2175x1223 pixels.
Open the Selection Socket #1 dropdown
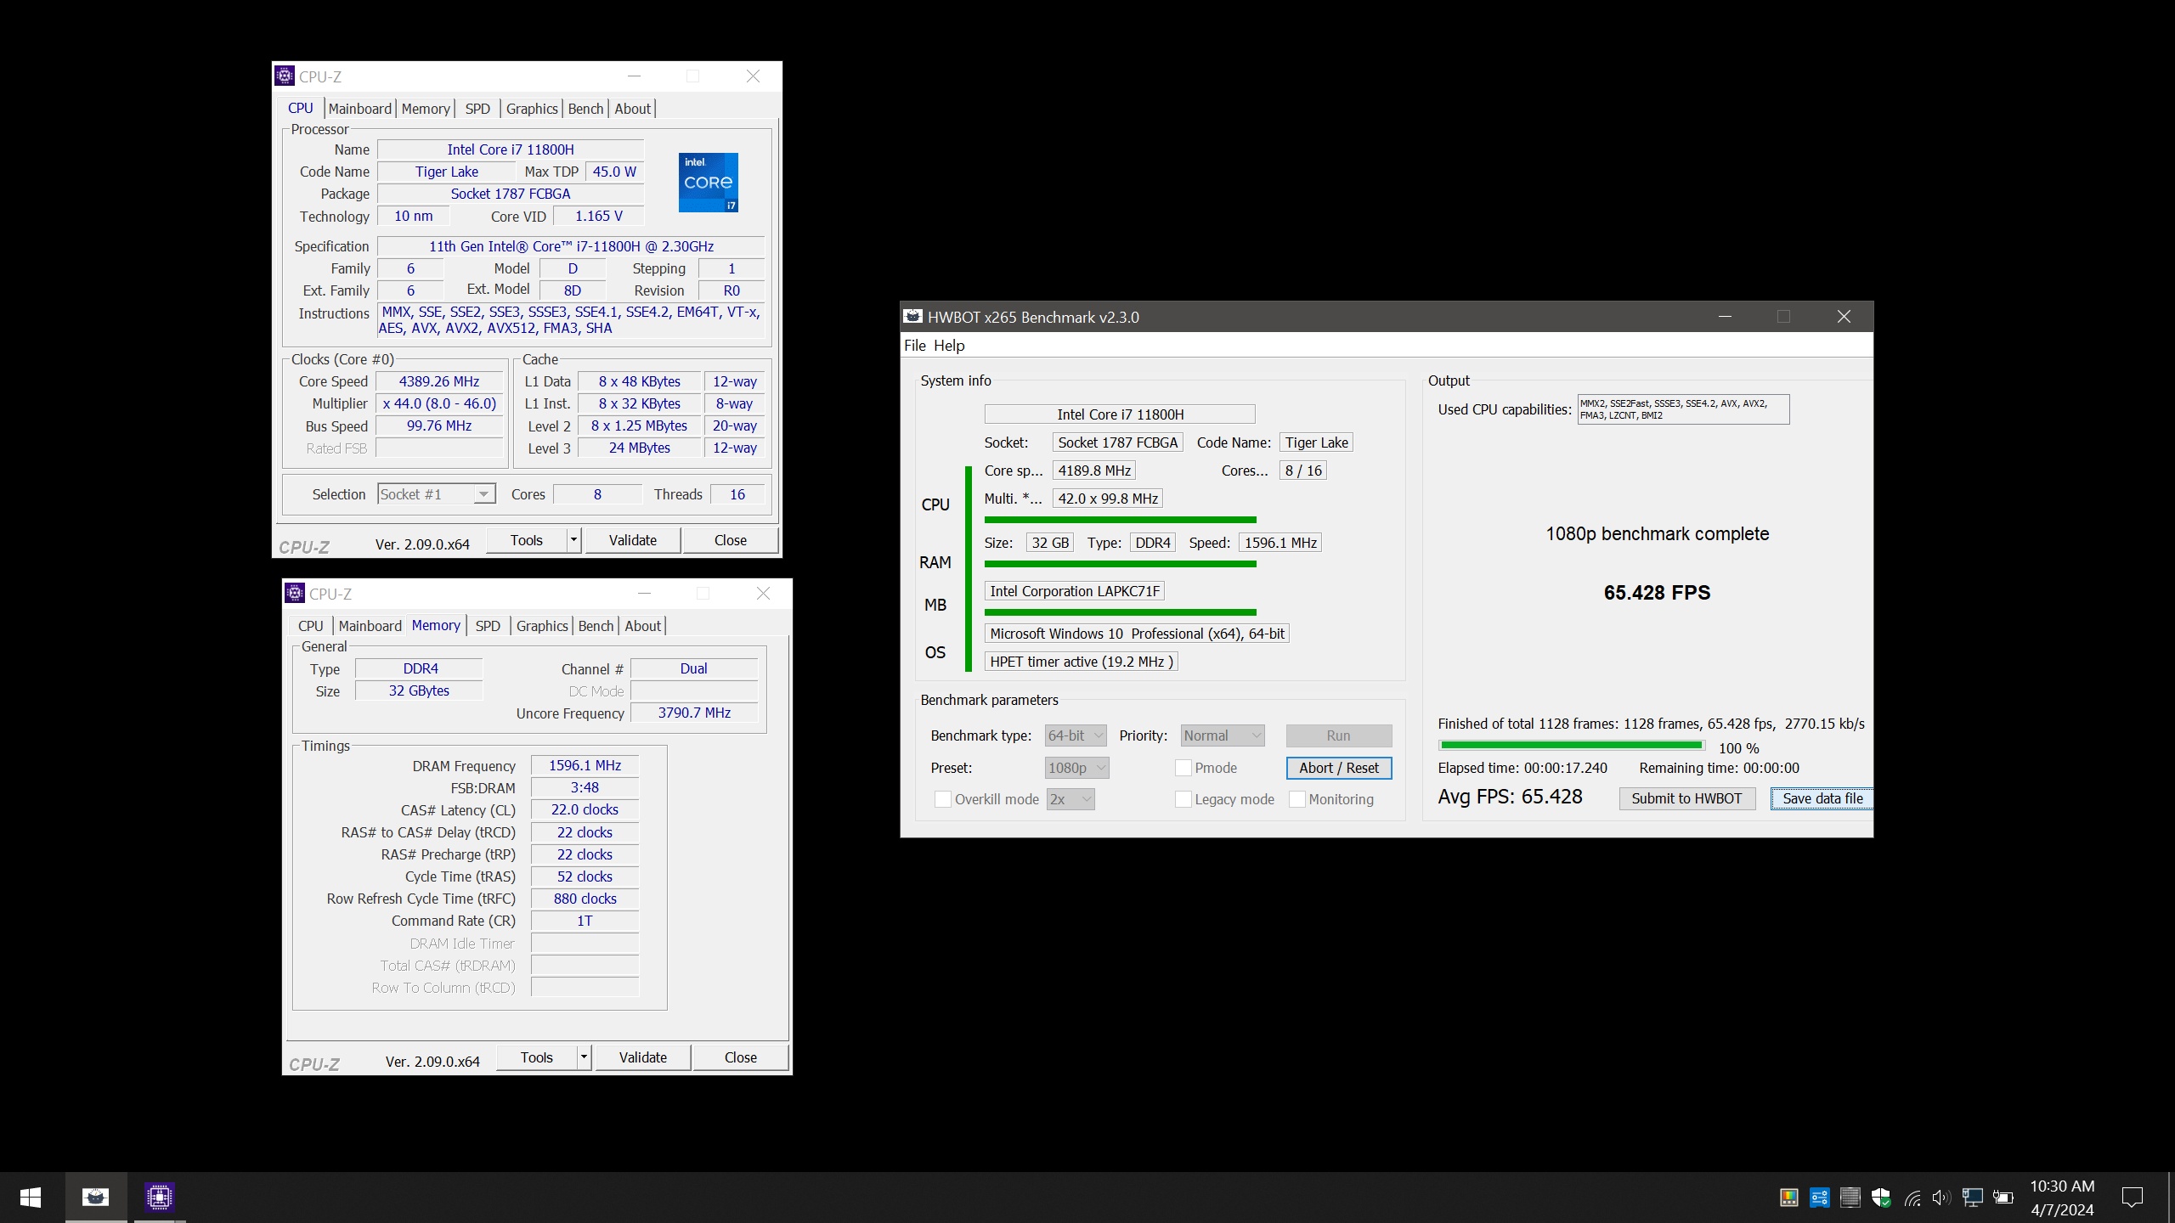coord(437,494)
